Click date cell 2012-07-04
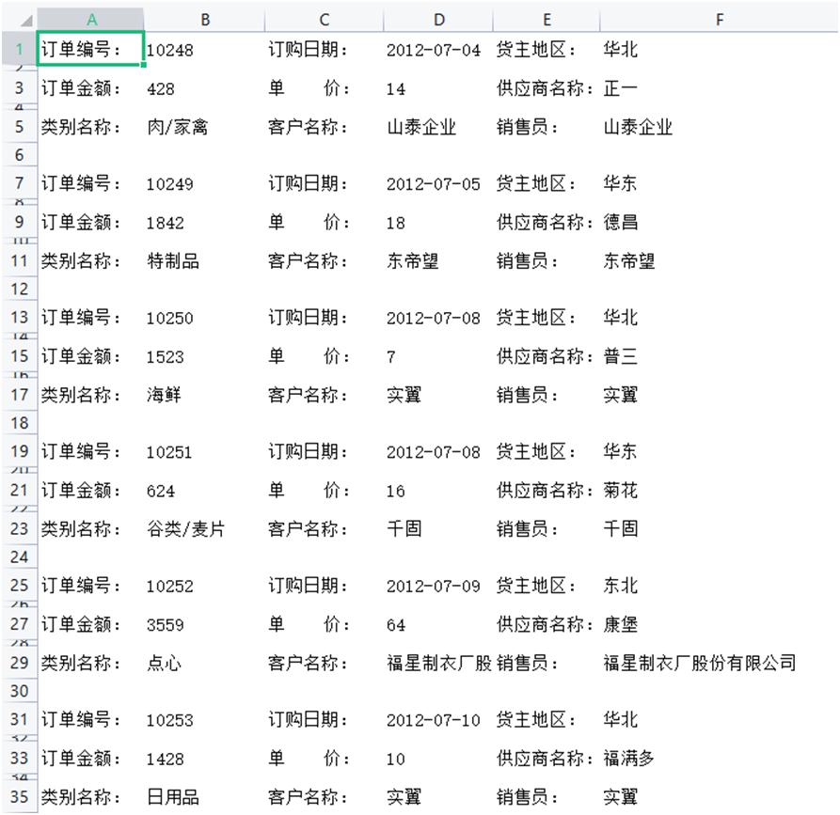 coord(437,50)
